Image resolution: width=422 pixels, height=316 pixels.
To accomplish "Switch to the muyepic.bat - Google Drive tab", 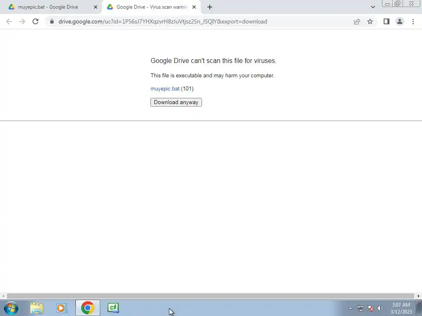I will coord(48,7).
